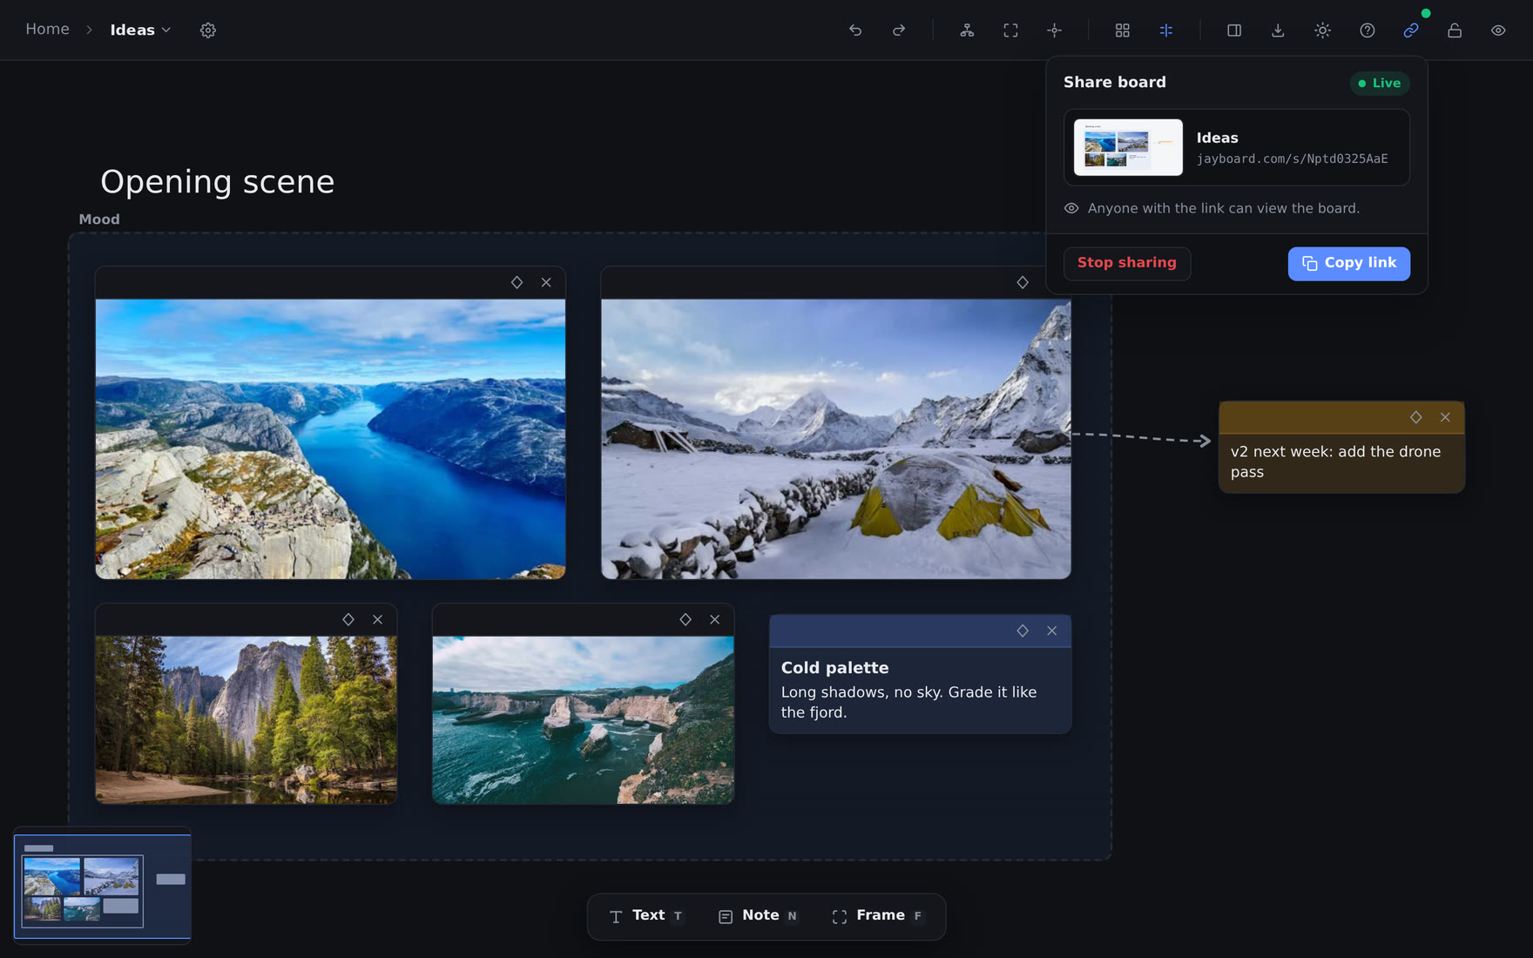
Task: Click the Opening scene heading text
Action: click(x=217, y=182)
